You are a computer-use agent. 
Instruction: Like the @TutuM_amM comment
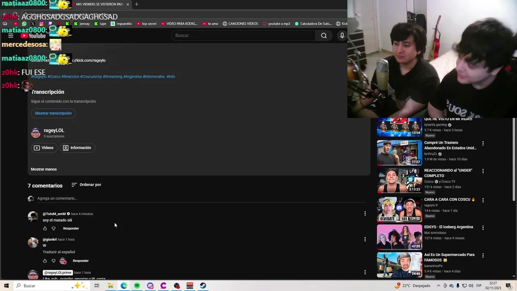[x=45, y=228]
